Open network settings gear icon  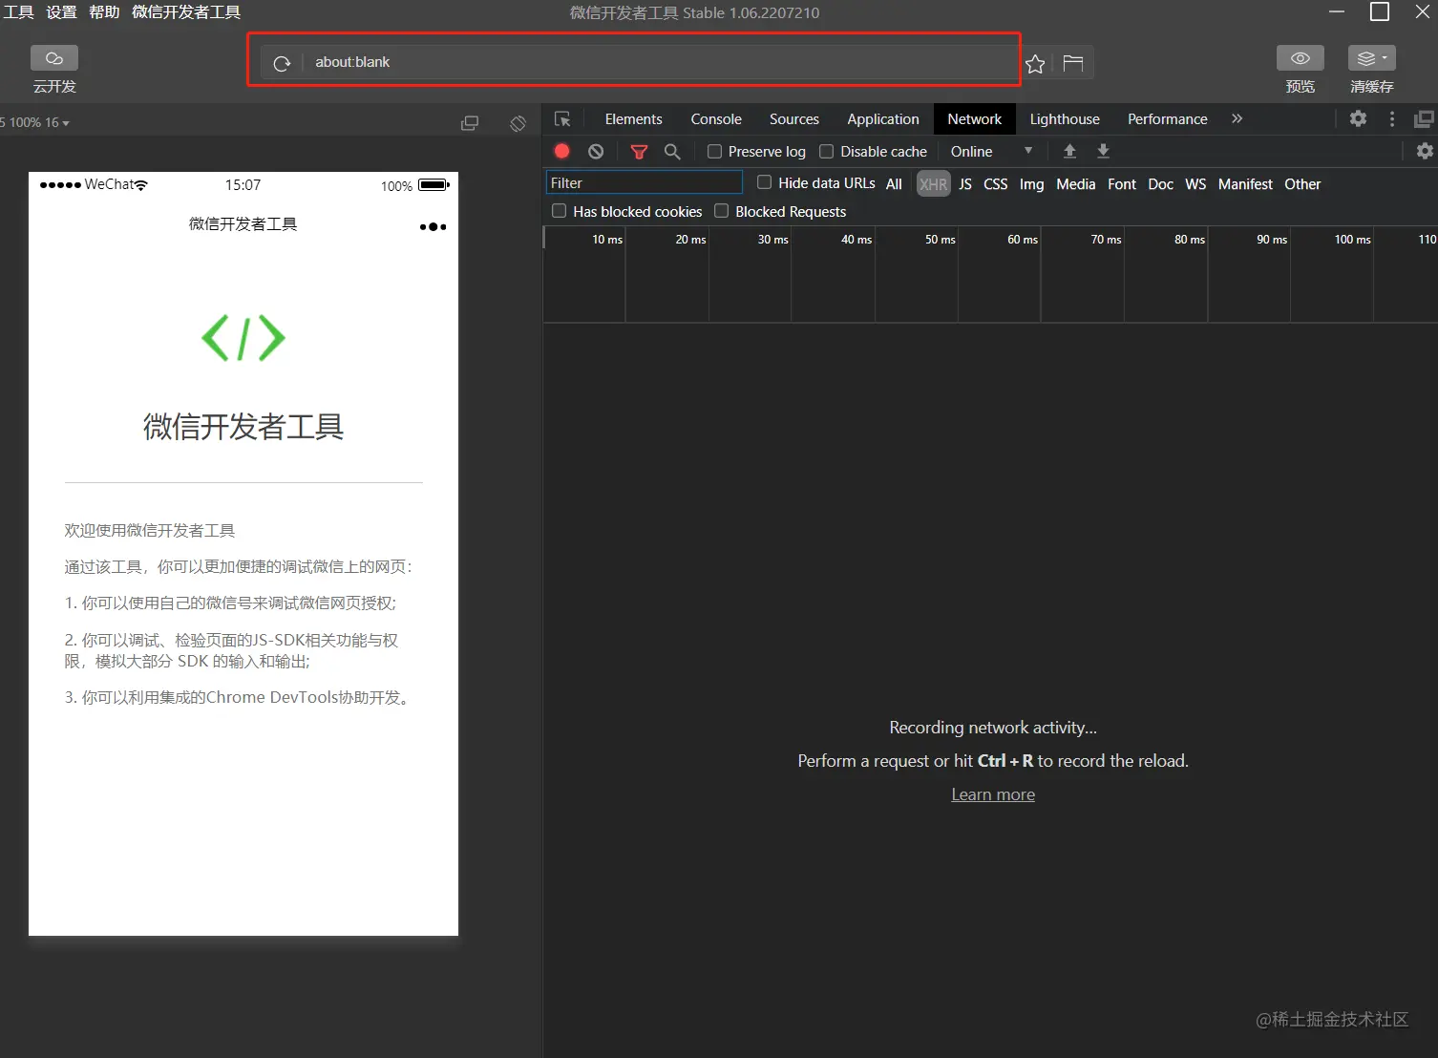click(1425, 151)
